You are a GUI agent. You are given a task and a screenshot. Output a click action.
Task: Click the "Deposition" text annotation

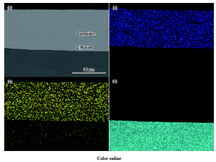pyautogui.click(x=86, y=34)
